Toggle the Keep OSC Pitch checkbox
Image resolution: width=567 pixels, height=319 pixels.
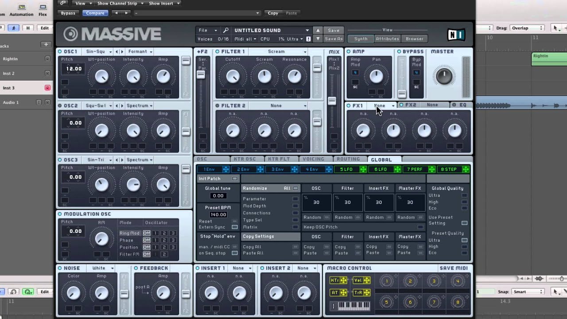pos(420,227)
